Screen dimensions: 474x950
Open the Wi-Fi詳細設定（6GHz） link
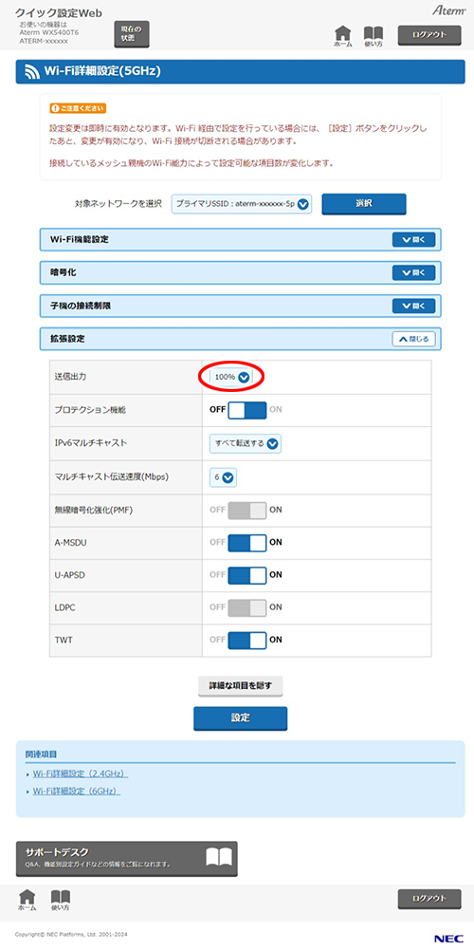click(76, 792)
